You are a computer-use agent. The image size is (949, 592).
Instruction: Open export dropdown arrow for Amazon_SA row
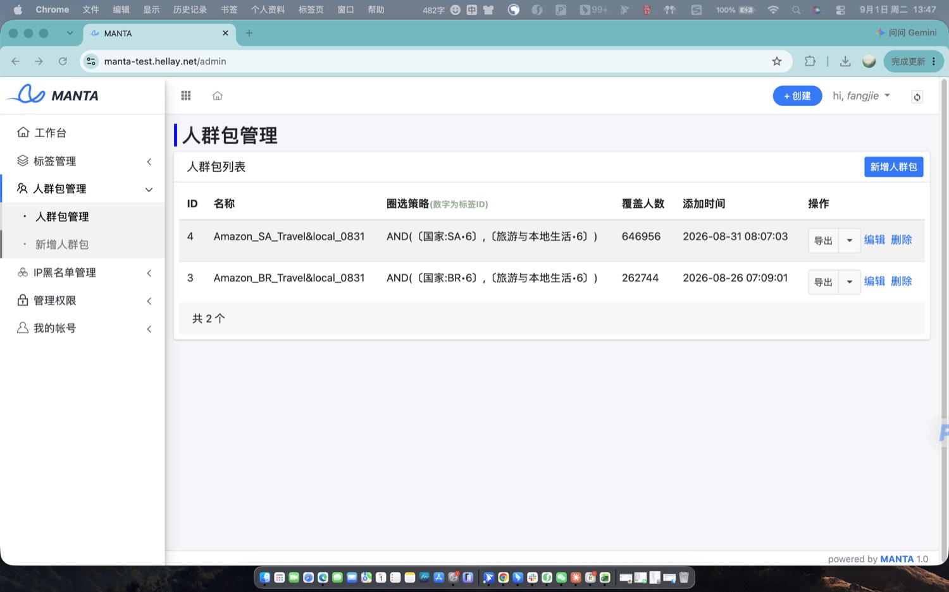pyautogui.click(x=850, y=241)
